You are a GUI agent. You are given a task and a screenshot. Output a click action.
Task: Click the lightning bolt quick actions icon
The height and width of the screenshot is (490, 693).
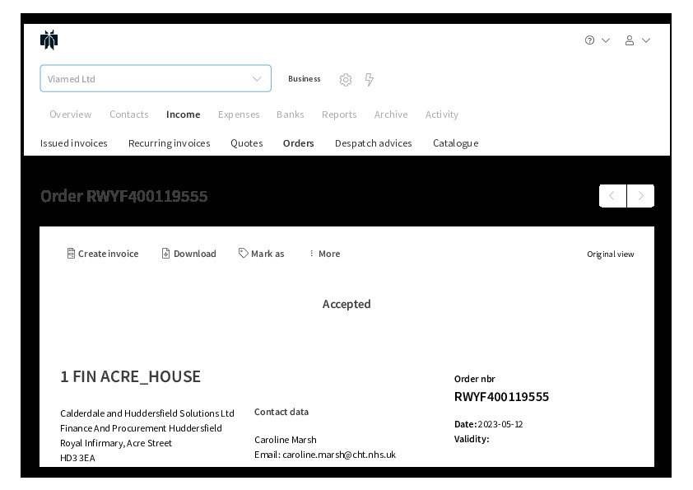pyautogui.click(x=370, y=80)
